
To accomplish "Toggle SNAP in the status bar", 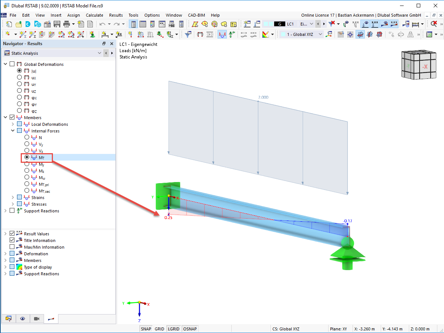I will tap(146, 329).
